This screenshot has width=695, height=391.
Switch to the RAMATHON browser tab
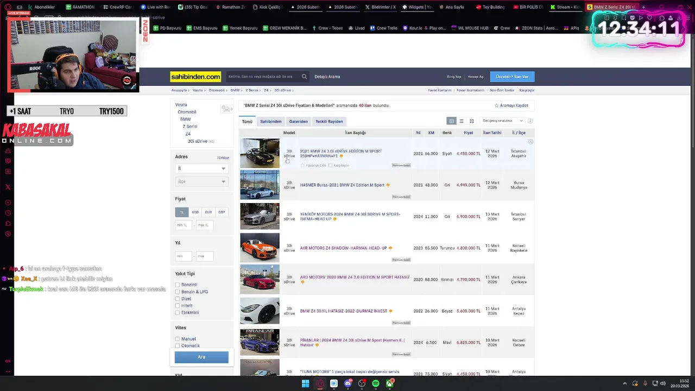(x=79, y=7)
